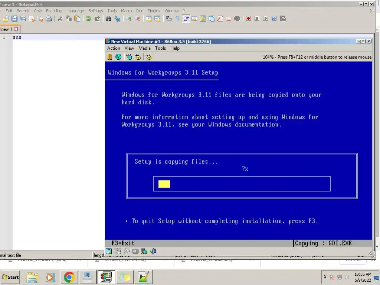Click the Playback macro button
The height and width of the screenshot is (285, 380).
(266, 19)
